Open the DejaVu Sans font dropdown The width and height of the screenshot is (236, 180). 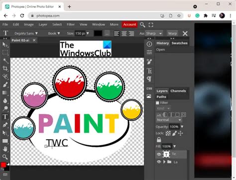pos(26,33)
